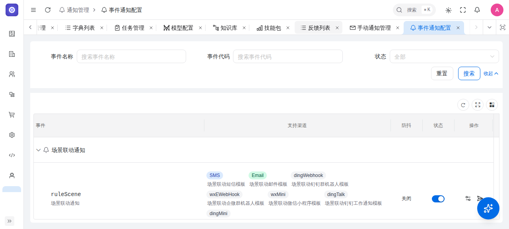Image resolution: width=509 pixels, height=229 pixels.
Task: Close the 手动通知管理 tab
Action: (398, 28)
